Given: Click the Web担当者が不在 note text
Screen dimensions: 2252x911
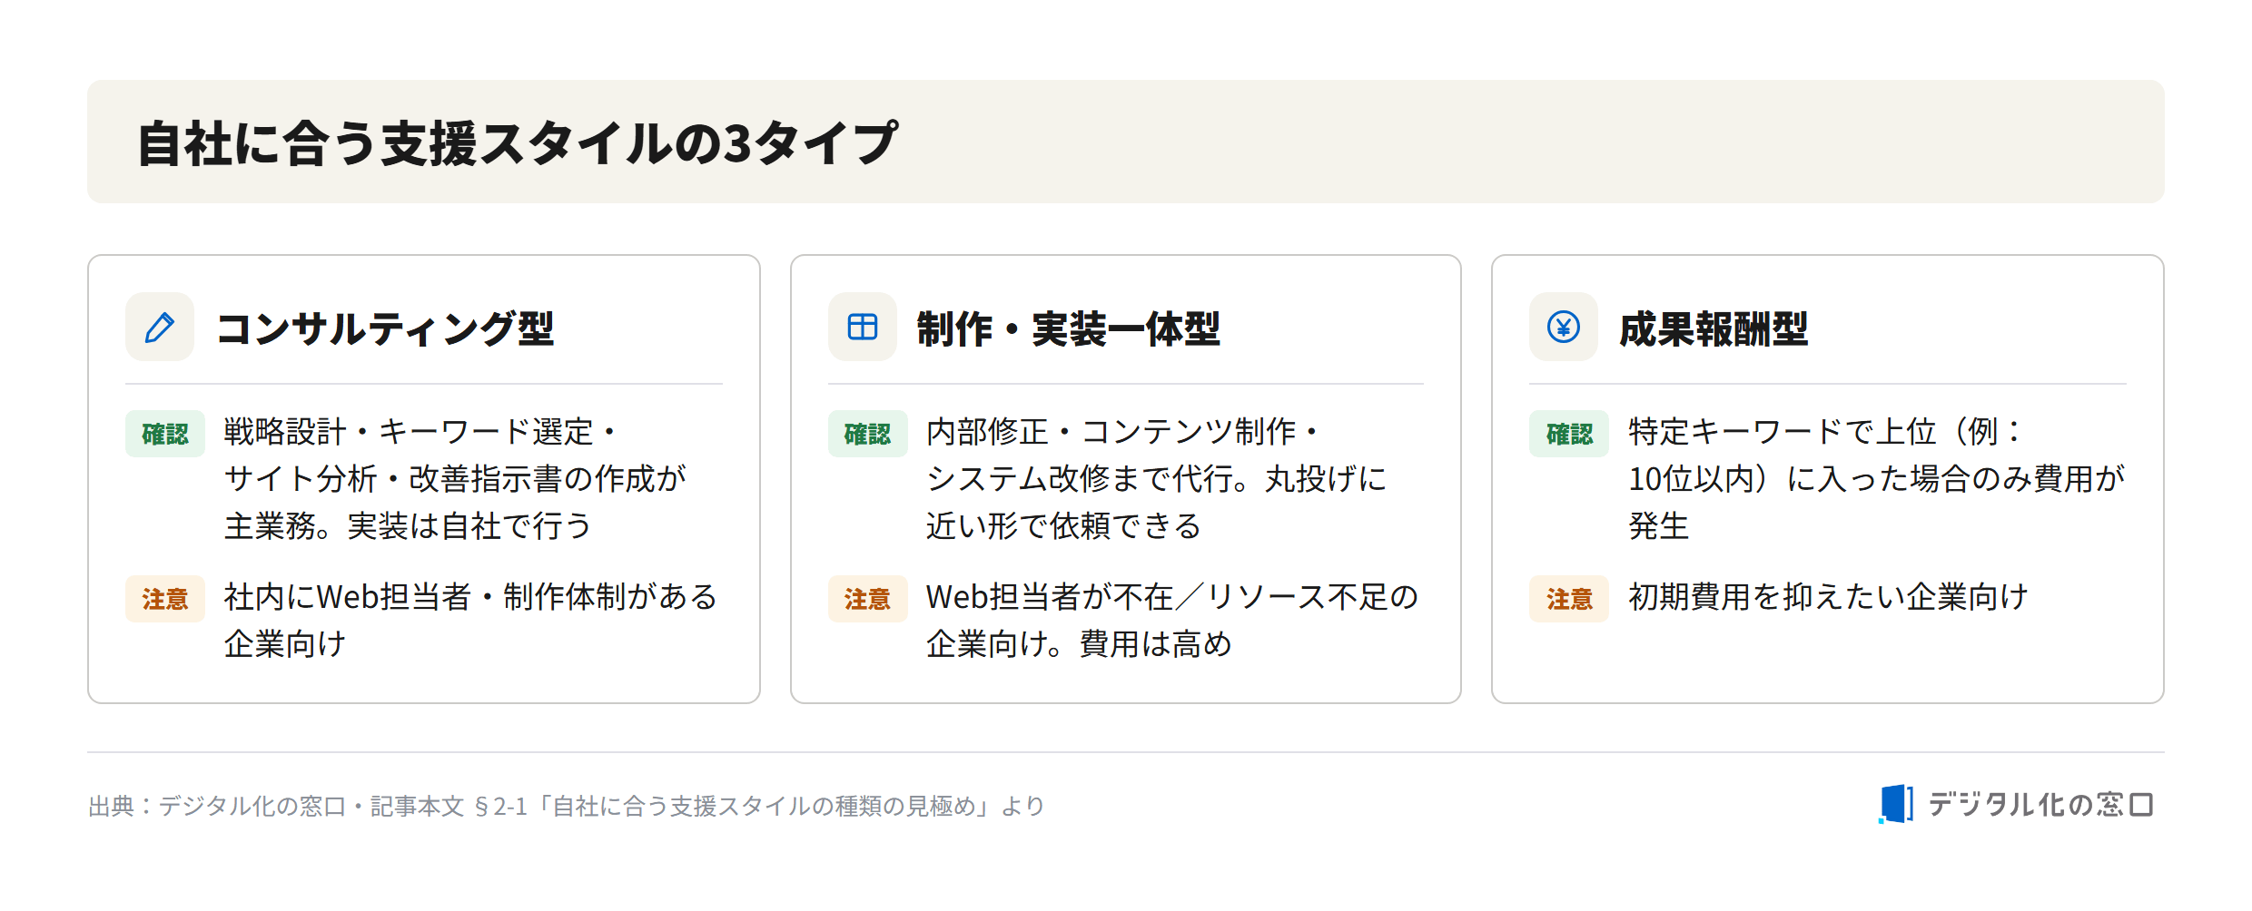Looking at the screenshot, I should 1171,621.
